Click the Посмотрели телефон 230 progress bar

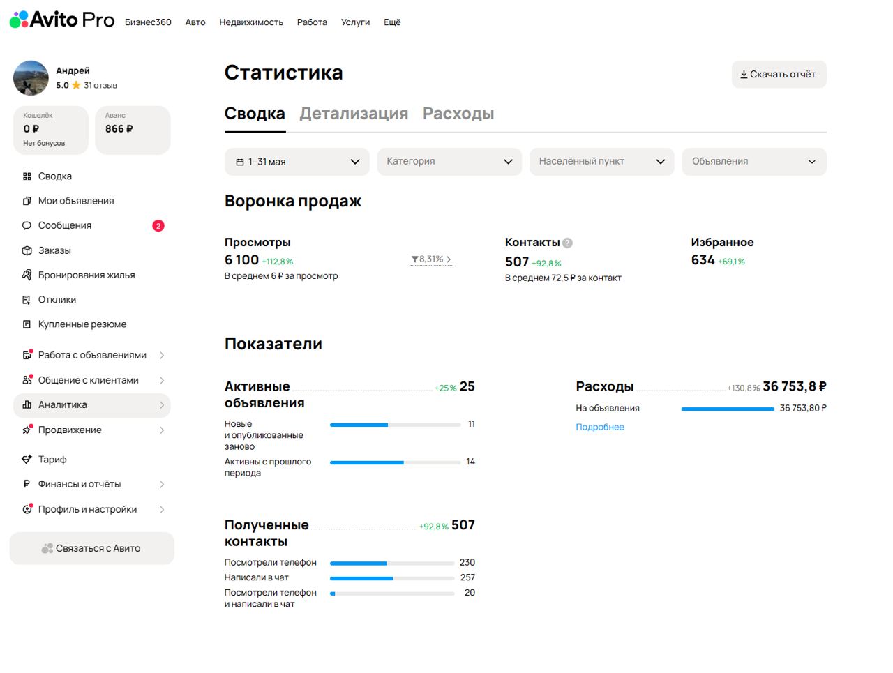[392, 564]
